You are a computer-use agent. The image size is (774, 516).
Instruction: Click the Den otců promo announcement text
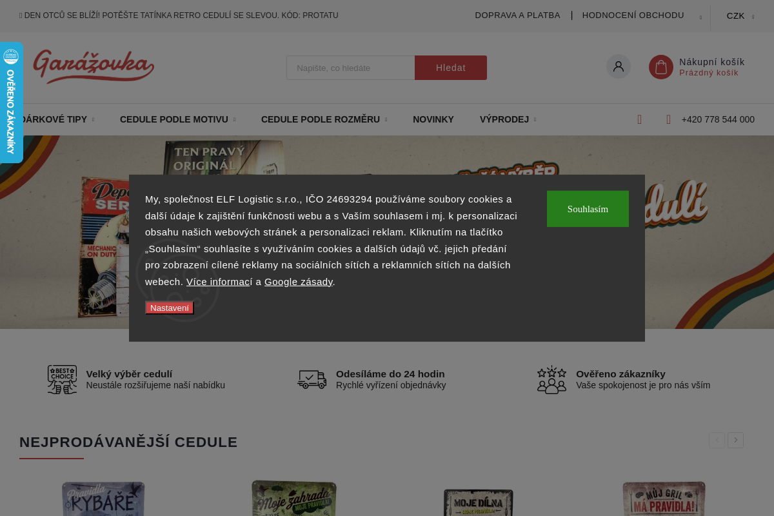[179, 15]
